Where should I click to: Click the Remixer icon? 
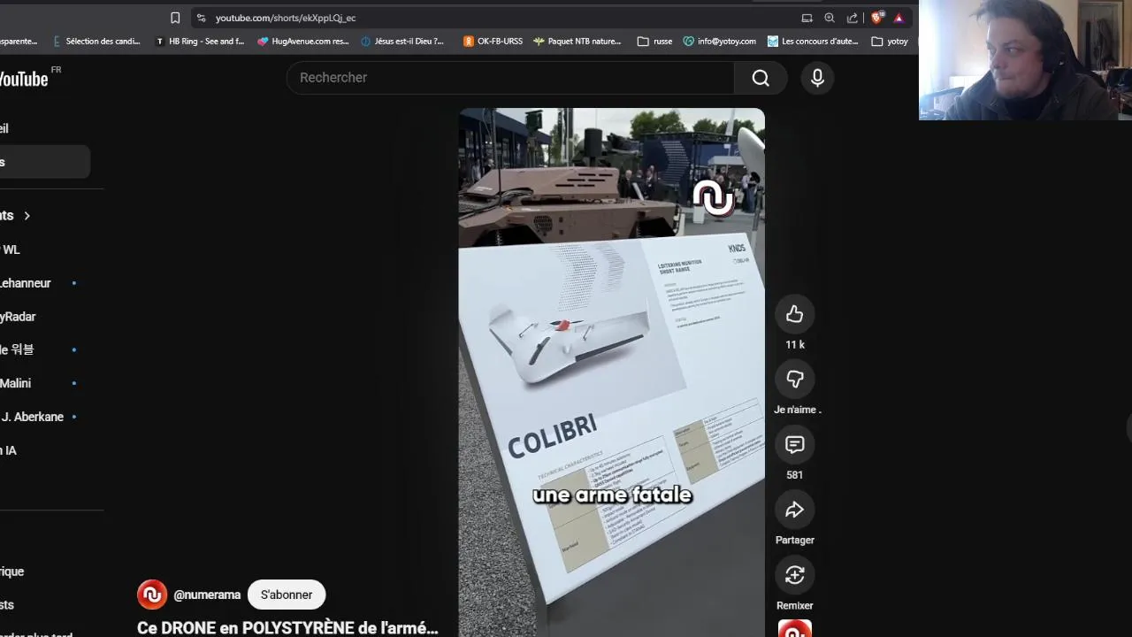coord(794,575)
